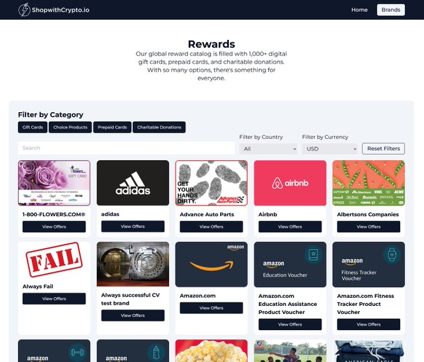Screen dimensions: 424x362
Task: Open the ShopwithCrypto.io site name link
Action: 60,10
